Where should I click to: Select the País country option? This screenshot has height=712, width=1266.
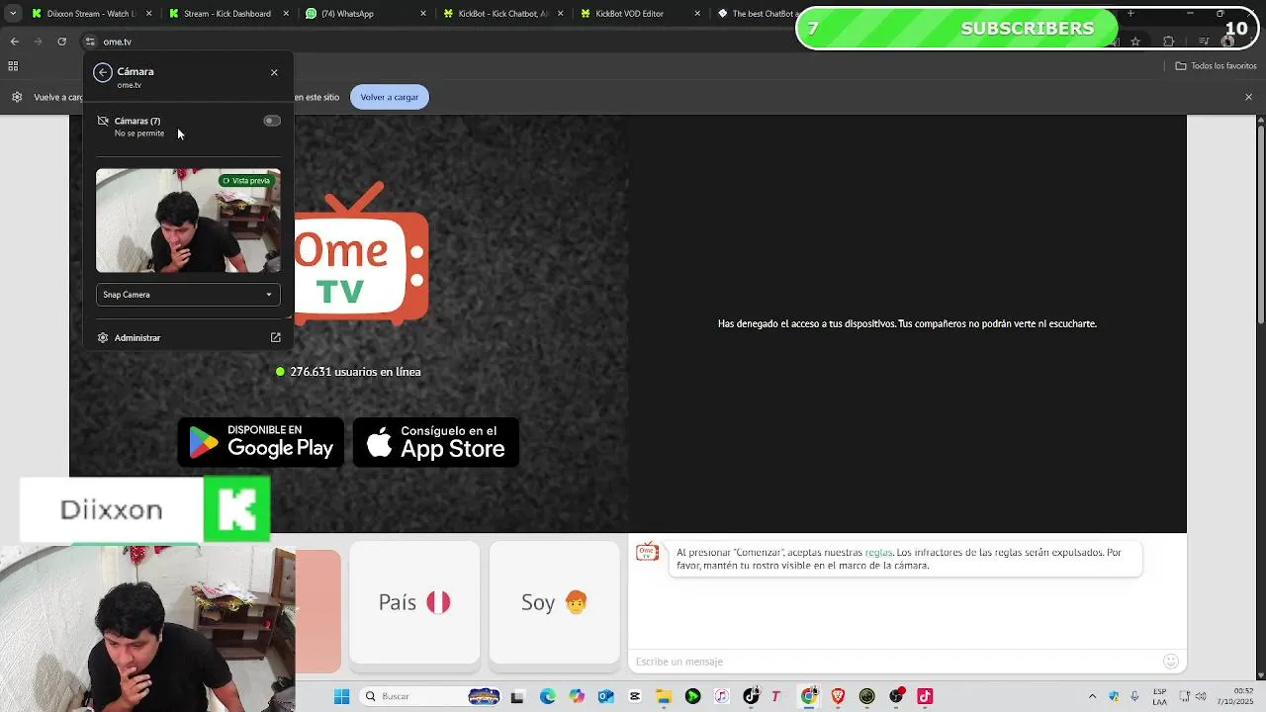tap(414, 602)
